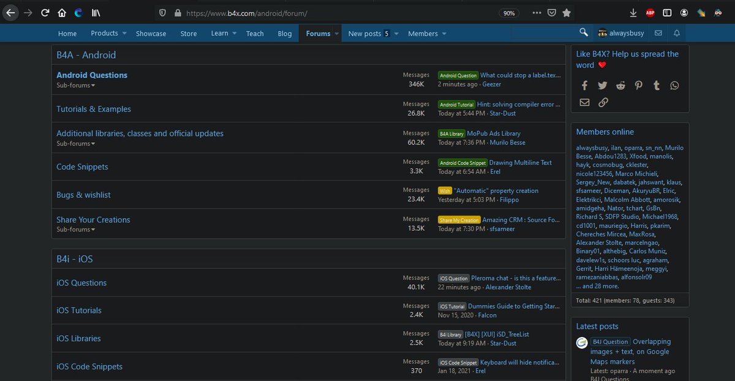
Task: Reset the 90% zoom level indicator
Action: point(509,13)
